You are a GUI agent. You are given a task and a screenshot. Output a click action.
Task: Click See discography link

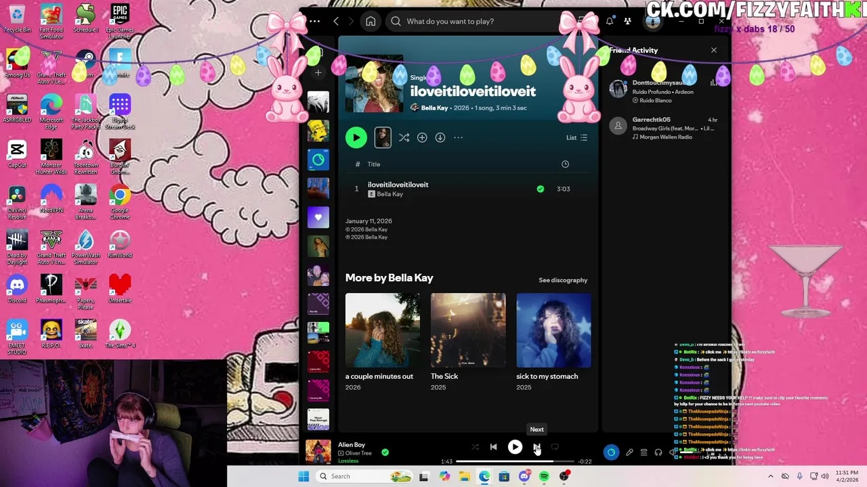[563, 280]
